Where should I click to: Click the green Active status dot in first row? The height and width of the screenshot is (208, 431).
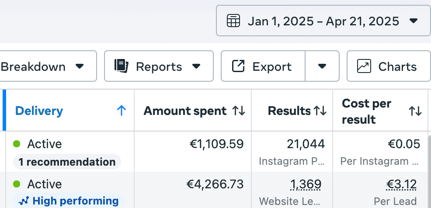(x=17, y=144)
